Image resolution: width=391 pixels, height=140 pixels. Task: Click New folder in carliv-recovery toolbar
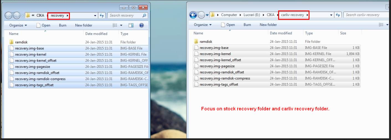pos(268,25)
